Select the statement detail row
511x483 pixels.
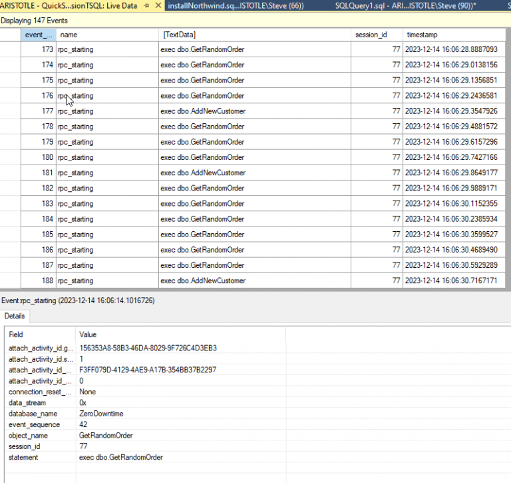point(145,457)
